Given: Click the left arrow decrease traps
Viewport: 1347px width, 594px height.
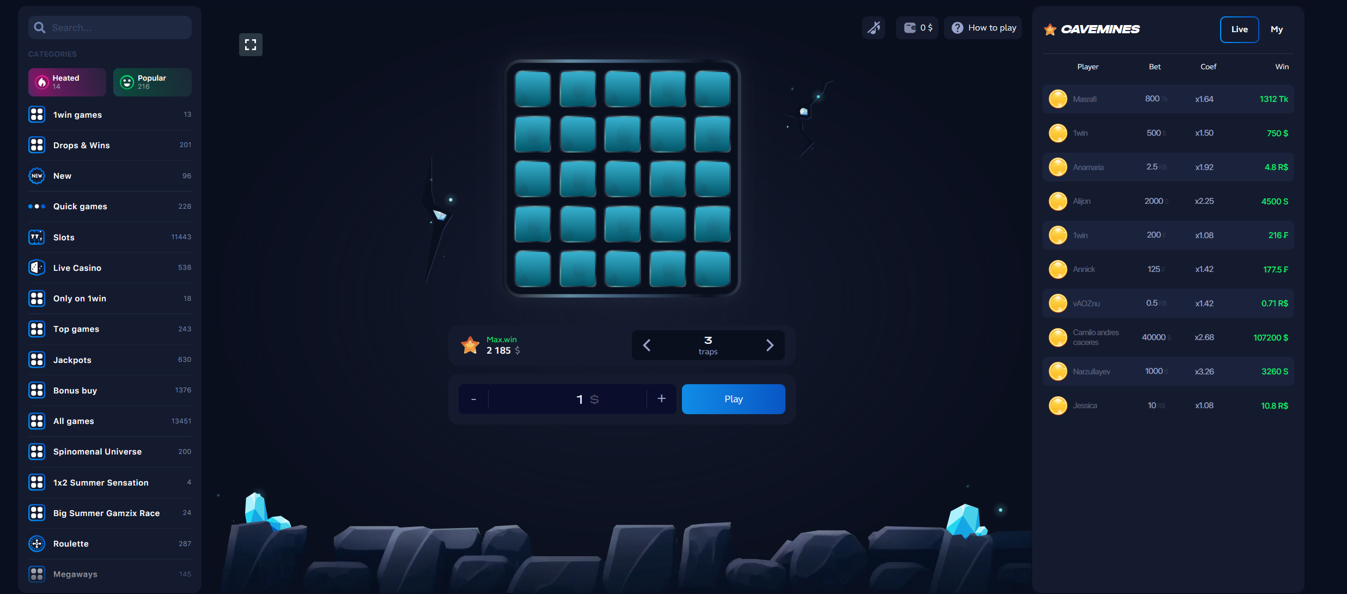Looking at the screenshot, I should coord(649,345).
